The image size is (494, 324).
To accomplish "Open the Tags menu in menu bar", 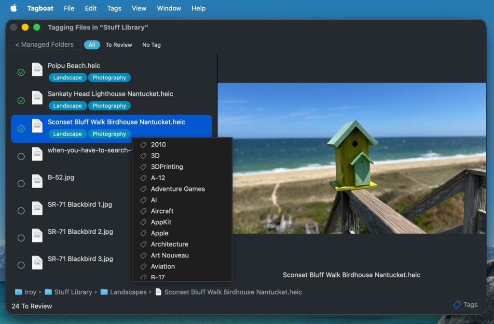I will click(114, 8).
